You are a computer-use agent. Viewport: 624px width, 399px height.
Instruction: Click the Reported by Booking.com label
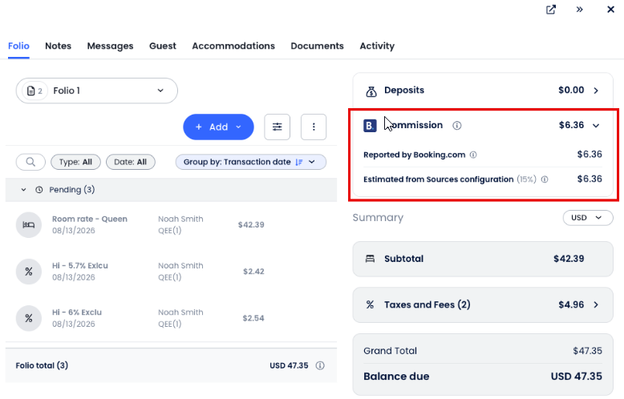(415, 155)
